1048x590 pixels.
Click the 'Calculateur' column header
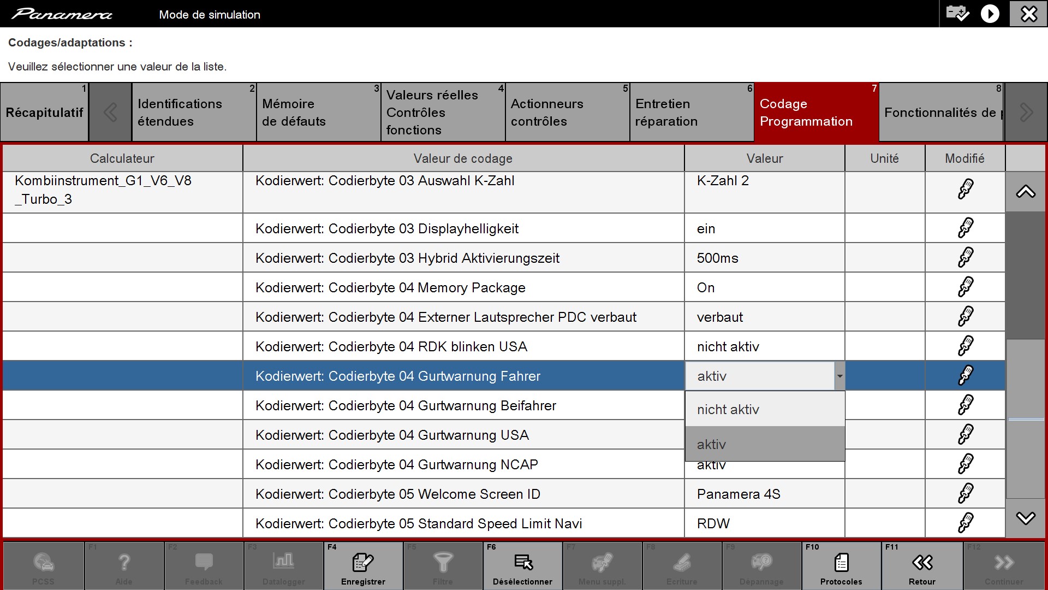coord(123,158)
